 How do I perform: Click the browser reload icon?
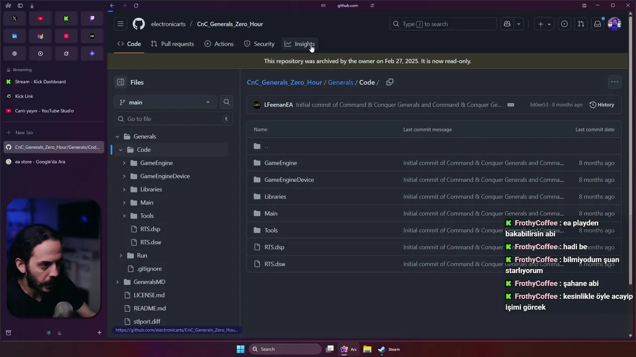[x=136, y=5]
